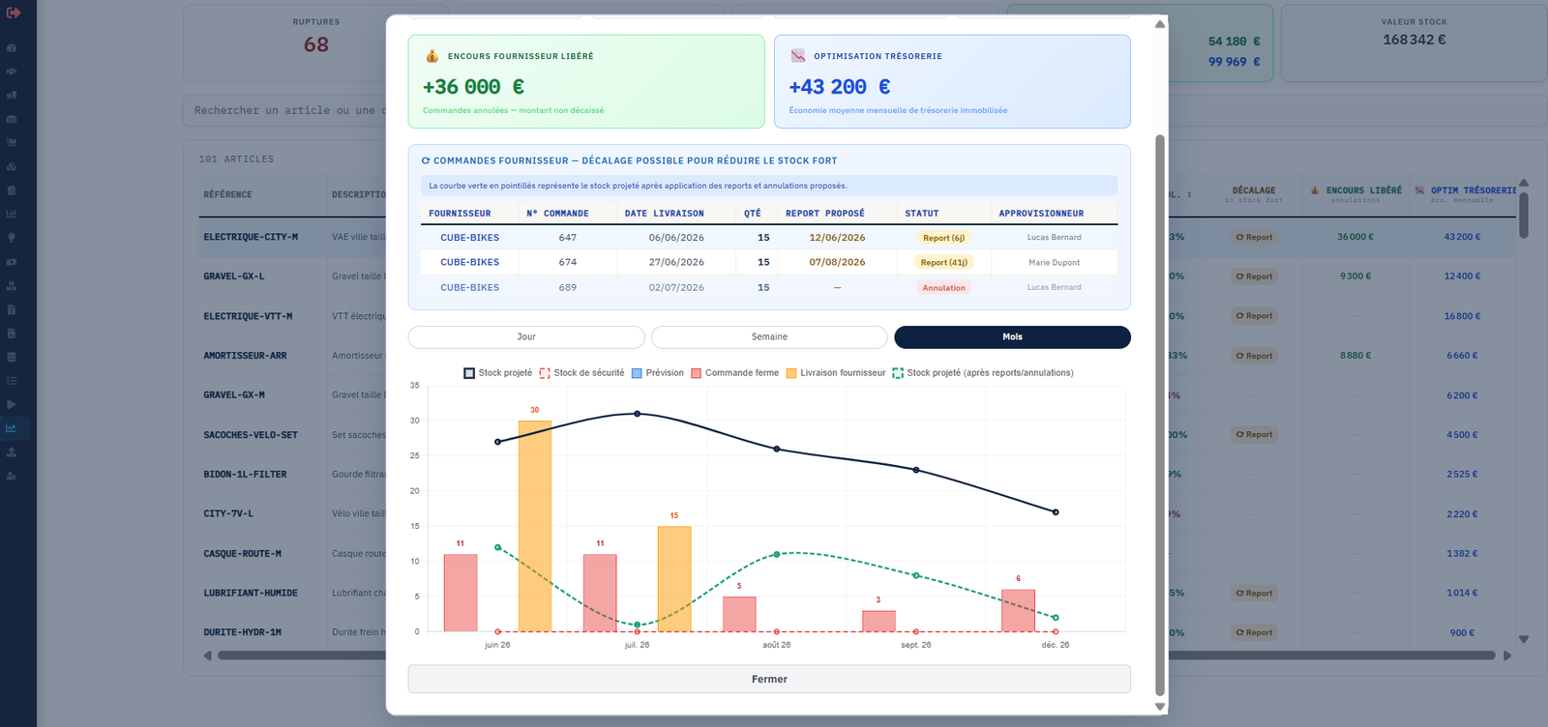Viewport: 1548px width, 727px height.
Task: Toggle Prévision legend item
Action: click(658, 373)
